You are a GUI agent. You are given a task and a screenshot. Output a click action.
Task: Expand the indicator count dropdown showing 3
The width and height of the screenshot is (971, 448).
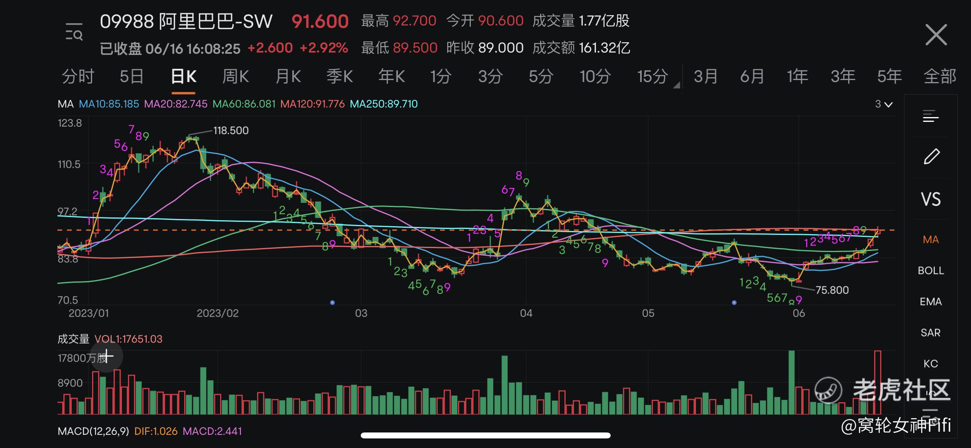884,104
